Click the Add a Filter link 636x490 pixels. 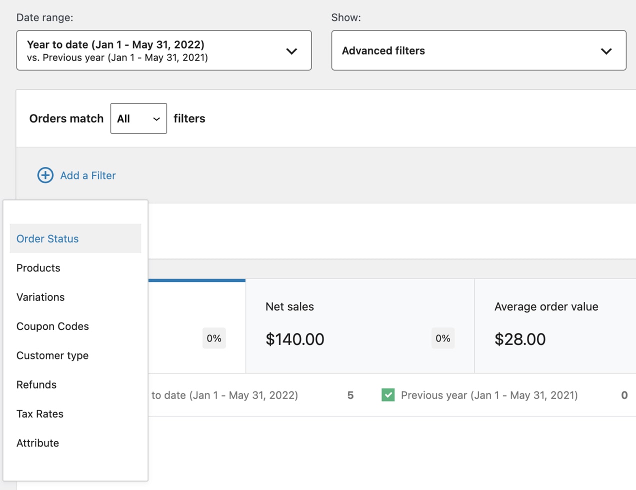click(x=88, y=175)
